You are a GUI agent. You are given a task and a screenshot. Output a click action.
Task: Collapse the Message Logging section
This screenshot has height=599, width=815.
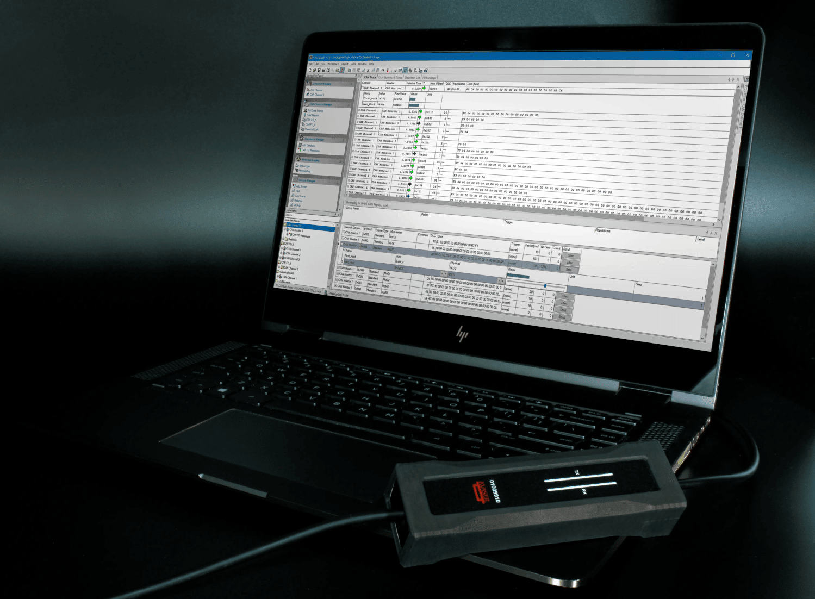pyautogui.click(x=340, y=161)
